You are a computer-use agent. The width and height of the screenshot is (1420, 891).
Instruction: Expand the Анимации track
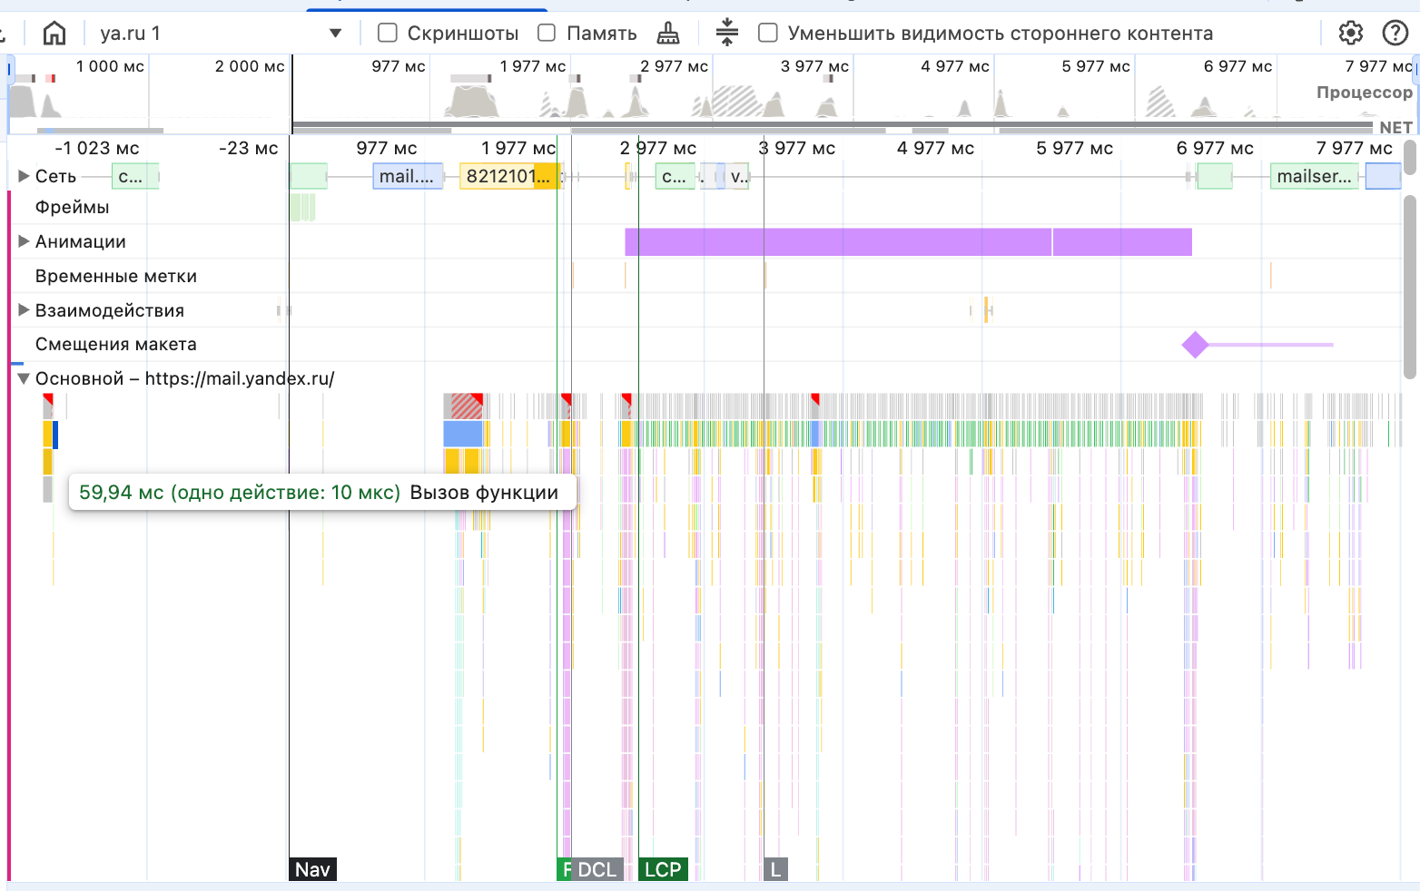25,241
